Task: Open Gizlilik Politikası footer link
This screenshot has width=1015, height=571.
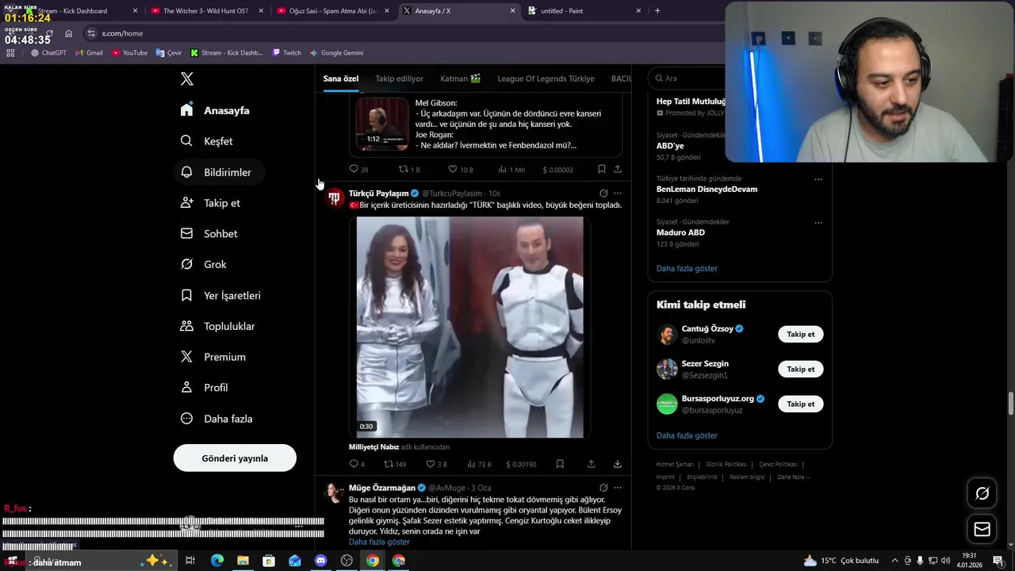Action: click(726, 465)
